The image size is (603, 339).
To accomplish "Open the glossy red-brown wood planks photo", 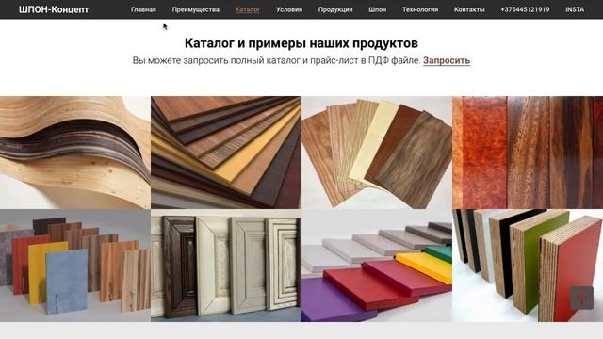I will (x=528, y=153).
